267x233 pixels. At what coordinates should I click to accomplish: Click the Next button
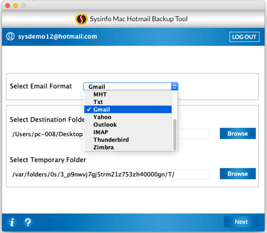tap(241, 222)
